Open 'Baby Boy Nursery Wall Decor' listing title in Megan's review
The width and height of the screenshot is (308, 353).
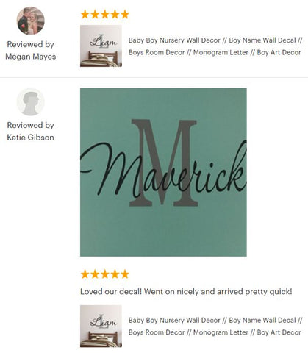[x=215, y=46]
